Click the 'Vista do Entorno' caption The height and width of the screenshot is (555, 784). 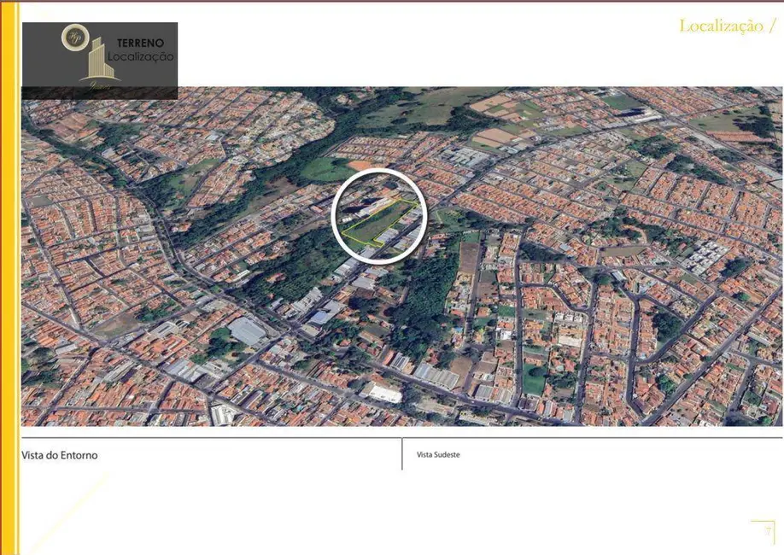coord(60,455)
